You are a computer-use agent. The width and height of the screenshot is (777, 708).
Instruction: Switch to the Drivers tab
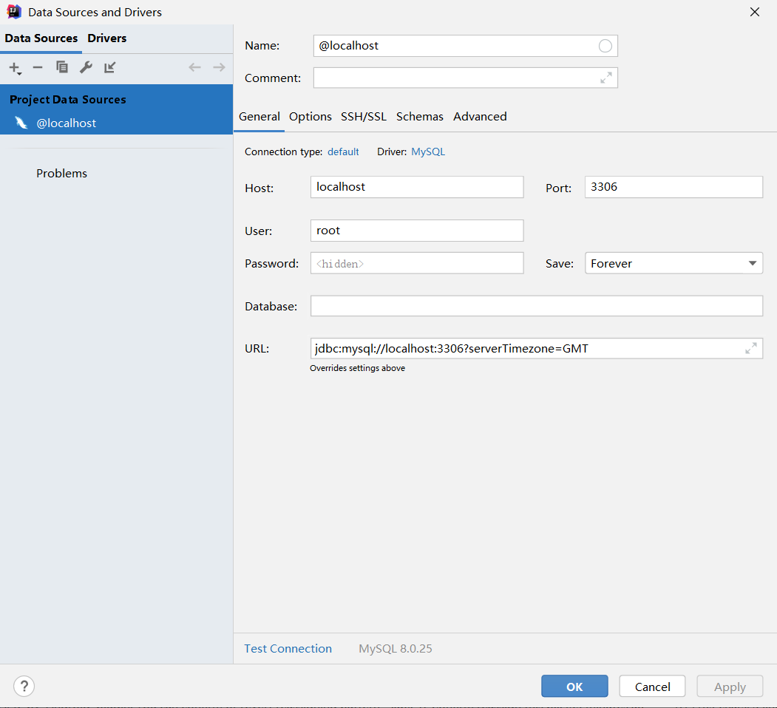tap(107, 38)
